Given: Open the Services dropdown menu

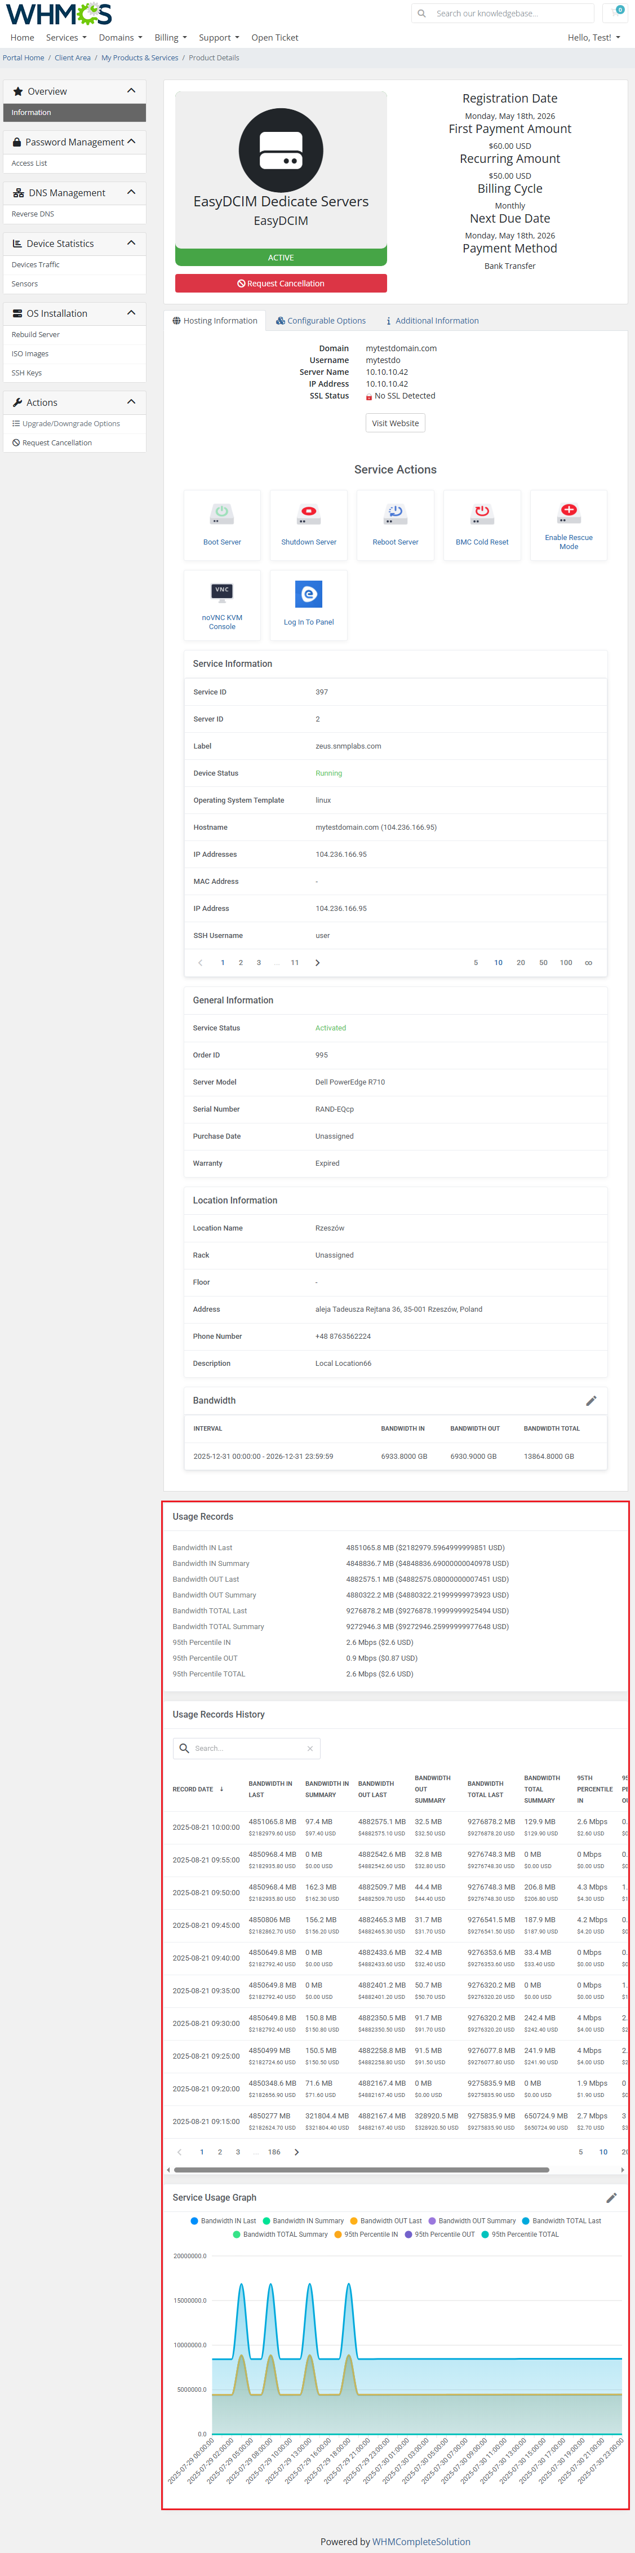Looking at the screenshot, I should (x=66, y=38).
